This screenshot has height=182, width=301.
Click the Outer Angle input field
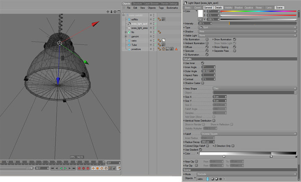[x=208, y=71]
